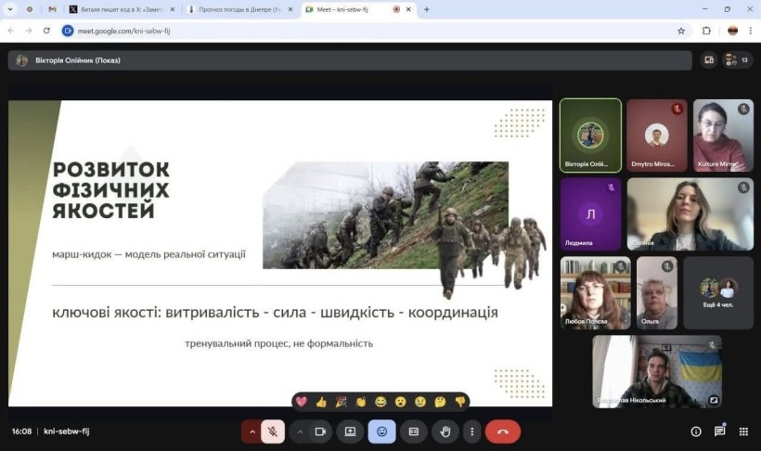Send surprised face reaction
761x451 pixels.
coord(400,402)
